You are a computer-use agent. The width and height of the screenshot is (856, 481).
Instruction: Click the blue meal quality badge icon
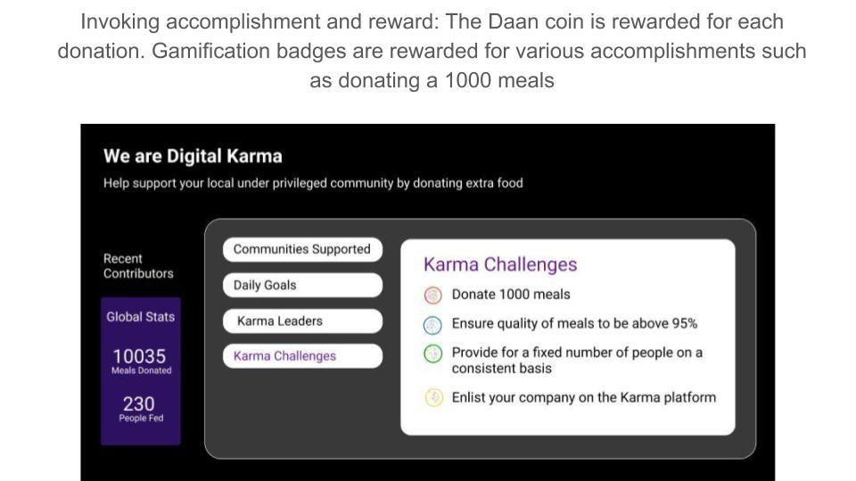[x=433, y=325]
